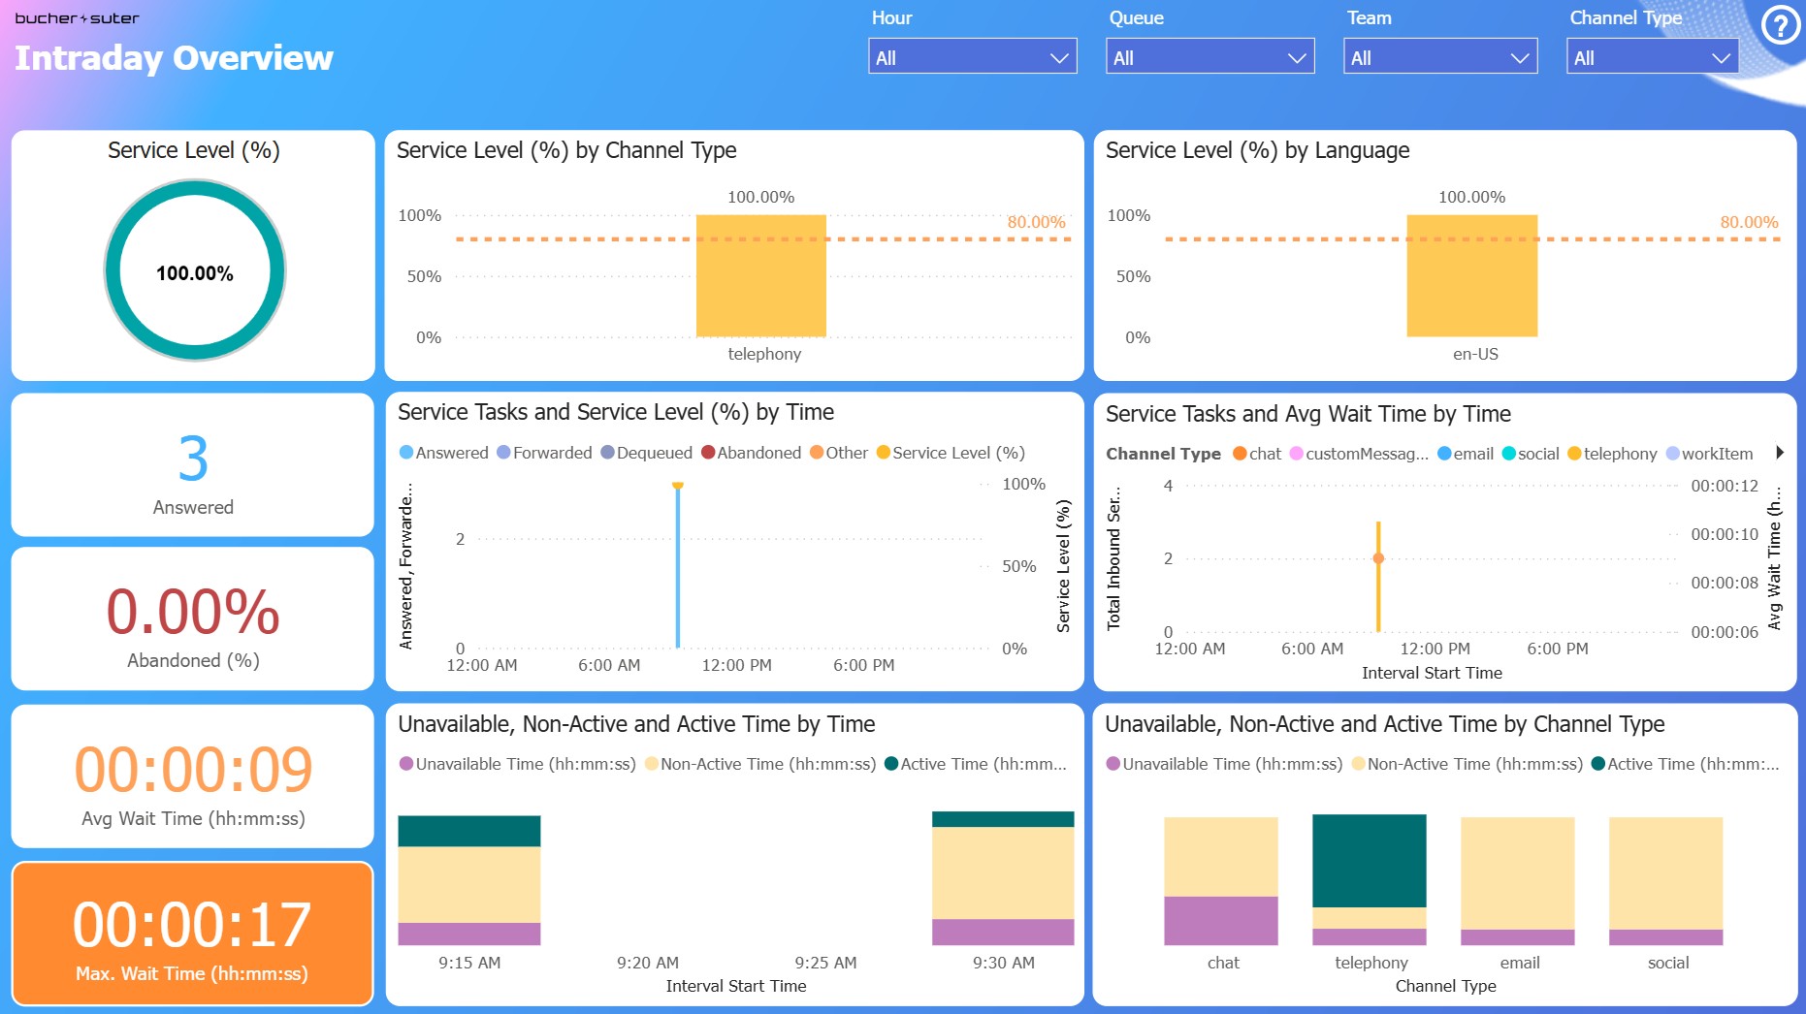Click the cream Non-Active segment of the 9:30 AM bar
Image resolution: width=1806 pixels, height=1014 pixels.
pos(1003,872)
